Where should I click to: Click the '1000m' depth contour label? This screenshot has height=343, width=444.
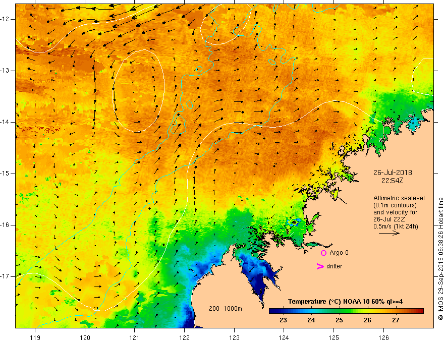[x=233, y=309]
